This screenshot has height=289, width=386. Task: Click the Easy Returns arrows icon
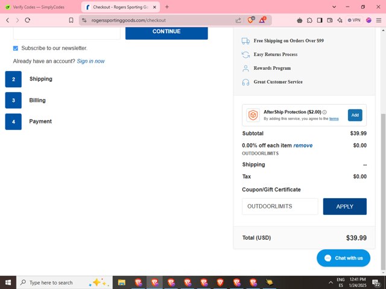click(245, 55)
